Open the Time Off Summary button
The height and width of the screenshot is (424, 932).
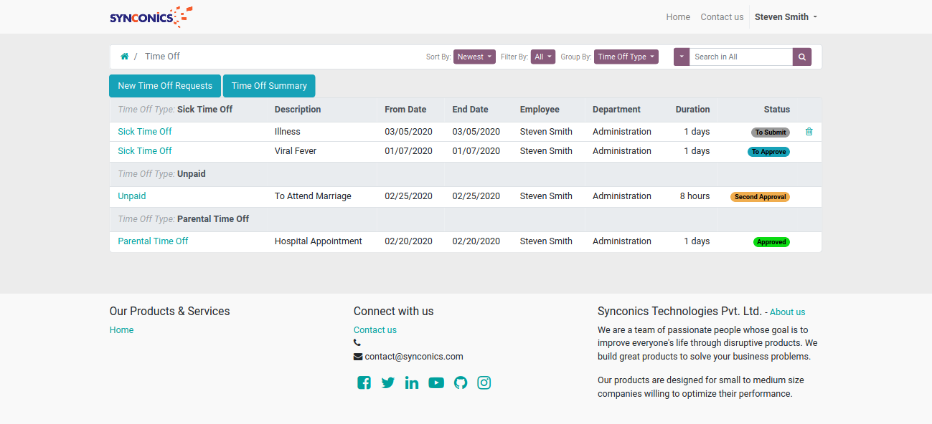pyautogui.click(x=269, y=85)
